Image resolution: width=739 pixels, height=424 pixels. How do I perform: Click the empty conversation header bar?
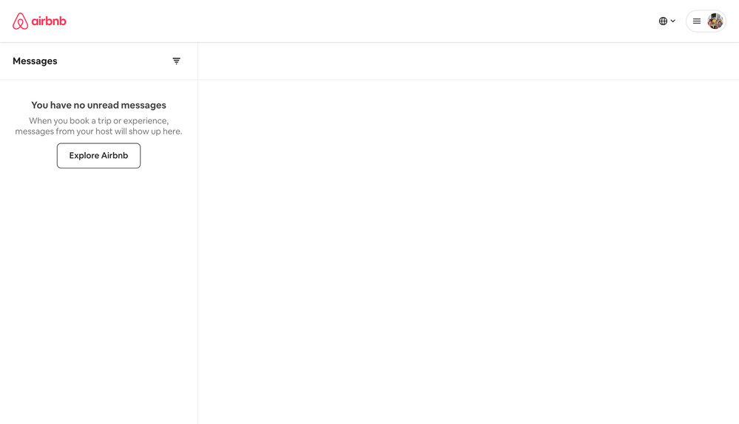pos(468,61)
